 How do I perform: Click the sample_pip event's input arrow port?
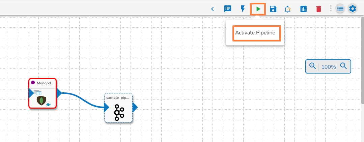[107, 108]
